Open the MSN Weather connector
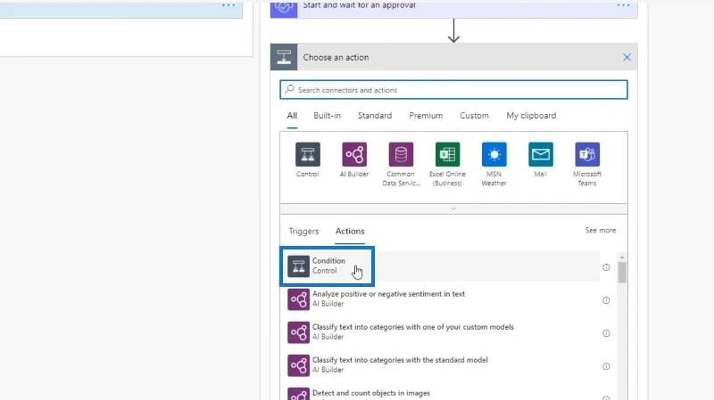This screenshot has height=400, width=714. click(494, 154)
